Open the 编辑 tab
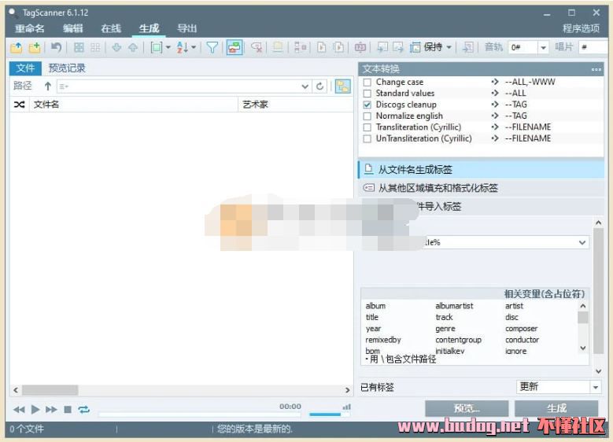 72,28
